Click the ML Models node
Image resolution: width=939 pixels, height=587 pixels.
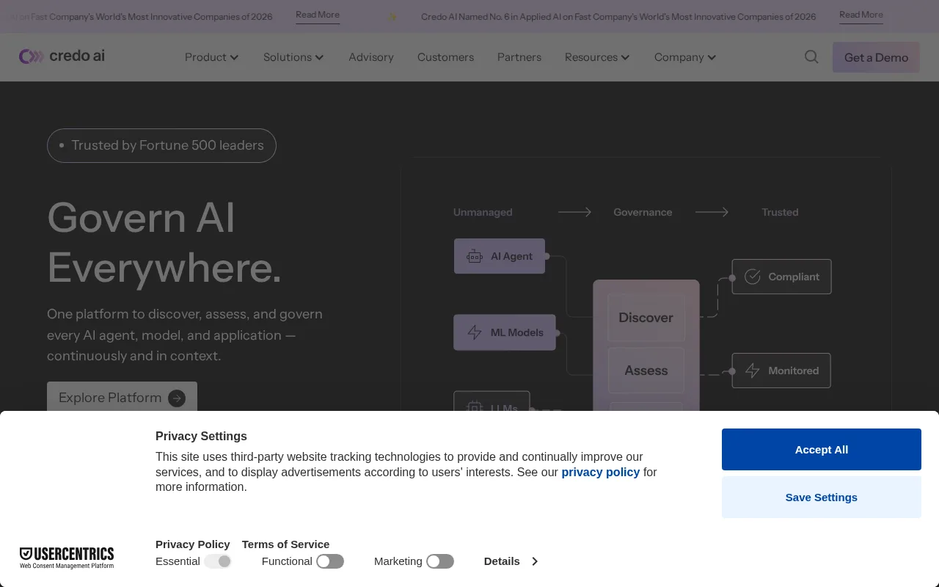pyautogui.click(x=505, y=332)
